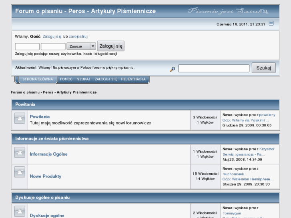Collapse the header with the minus icon

point(271,23)
